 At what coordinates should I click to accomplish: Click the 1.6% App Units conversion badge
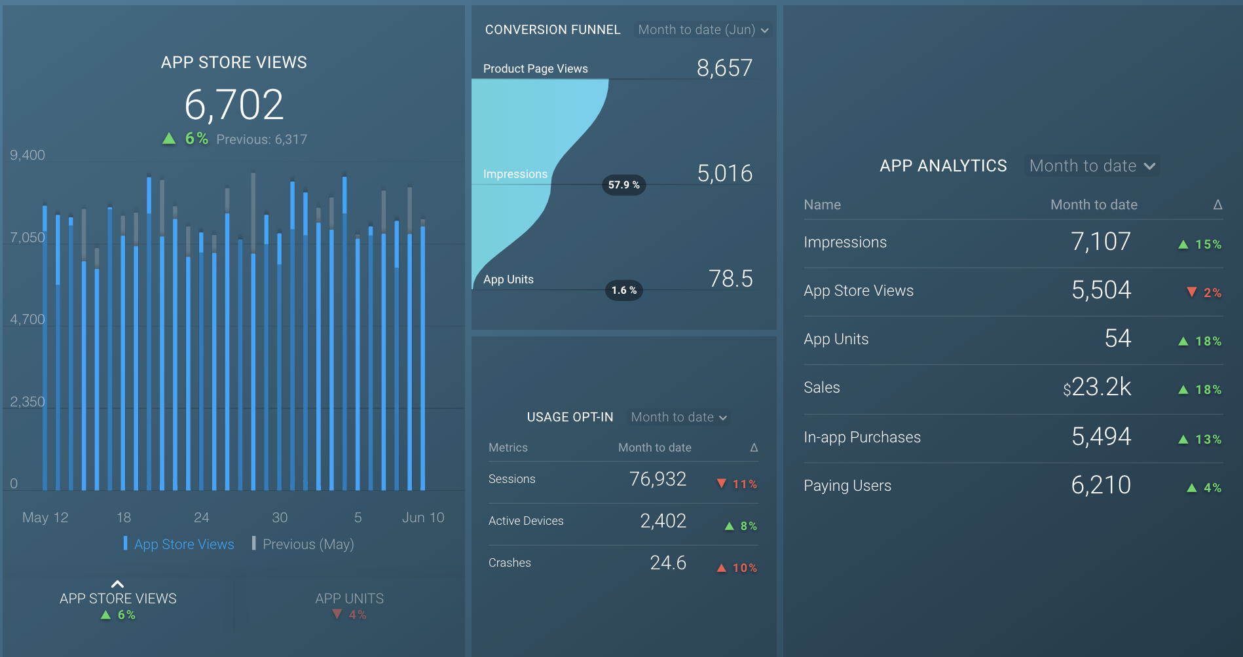(623, 290)
